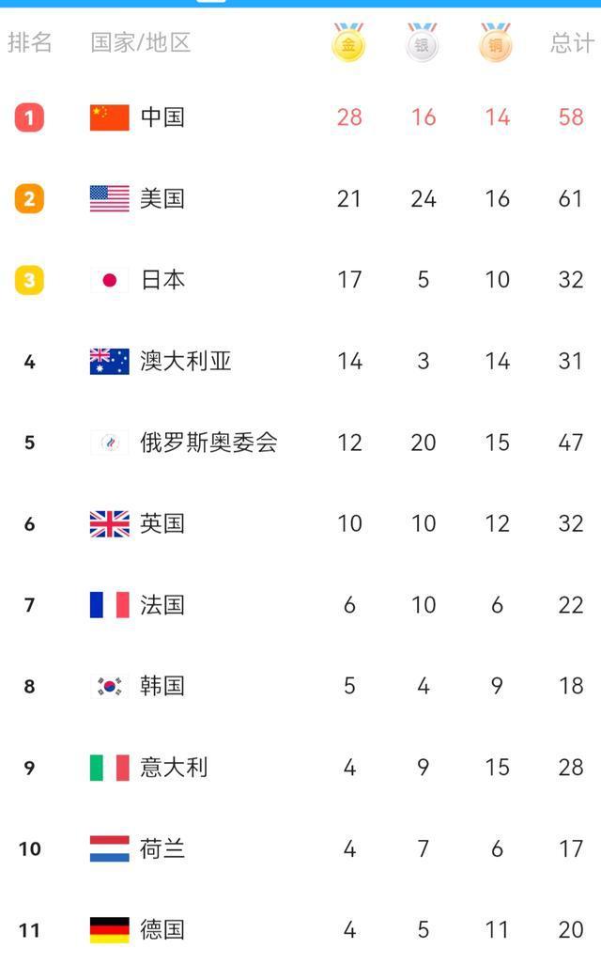Click the 排名 column header

pyautogui.click(x=31, y=41)
